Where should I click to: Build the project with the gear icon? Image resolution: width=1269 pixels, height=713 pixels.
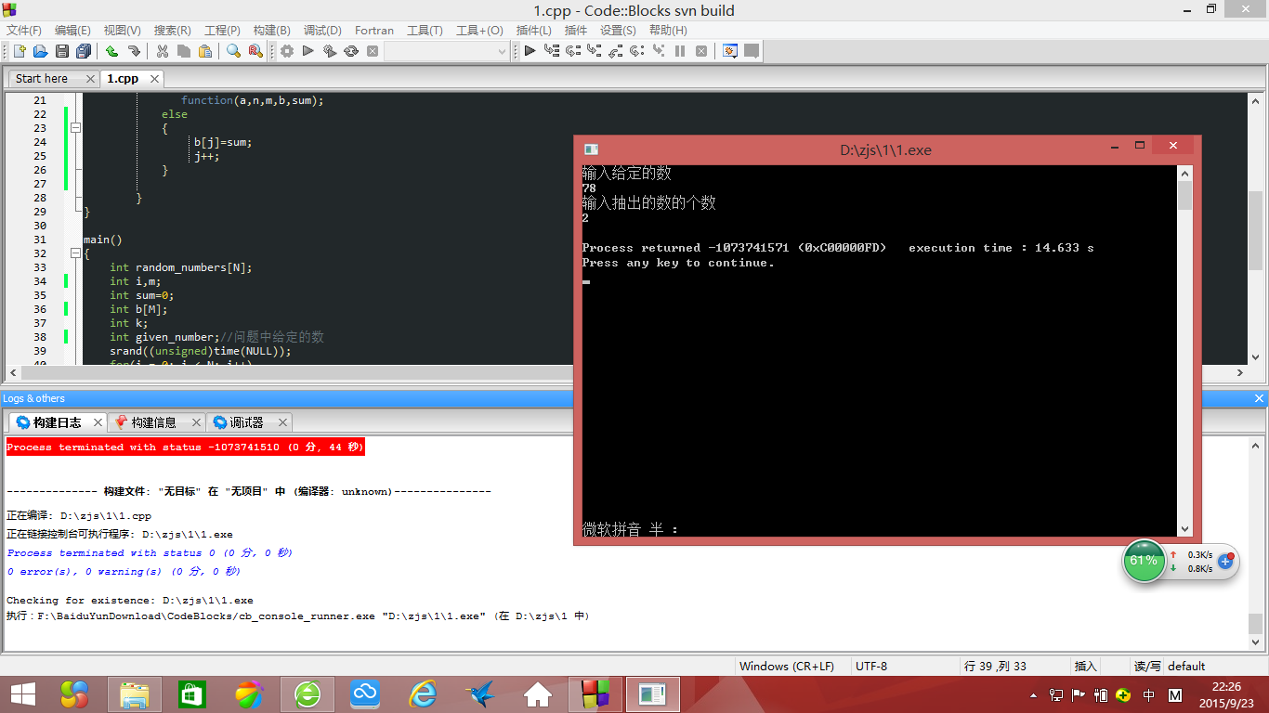coord(287,51)
